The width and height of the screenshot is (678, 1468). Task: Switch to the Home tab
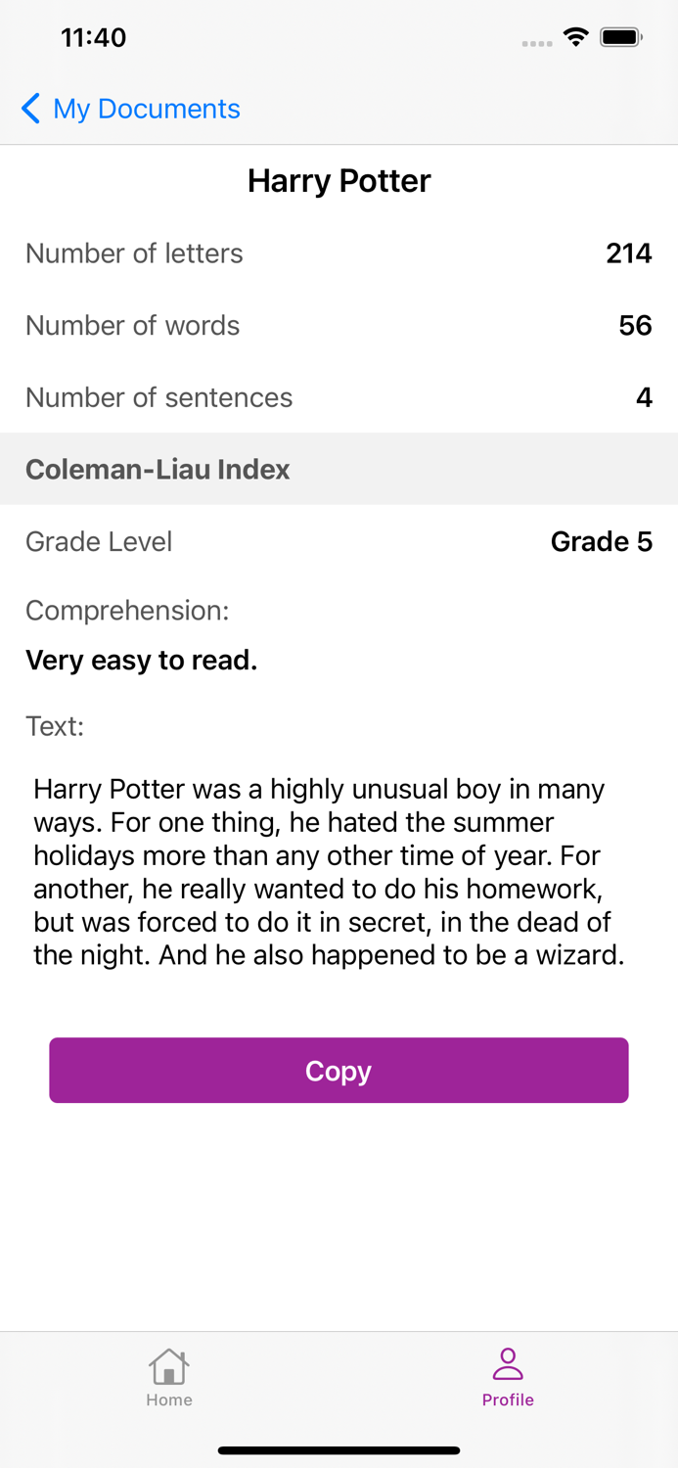[169, 1377]
